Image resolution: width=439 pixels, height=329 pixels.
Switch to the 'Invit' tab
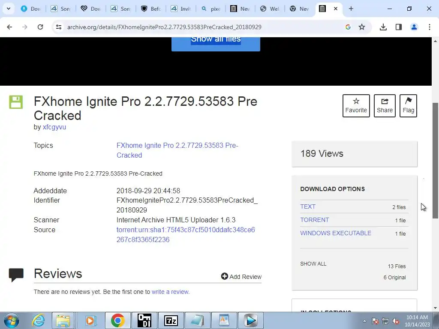[x=181, y=9]
